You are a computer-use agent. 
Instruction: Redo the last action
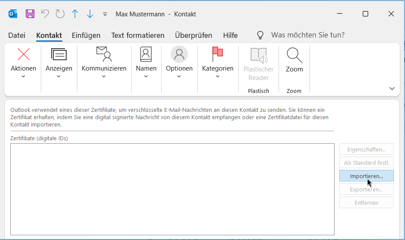(60, 14)
